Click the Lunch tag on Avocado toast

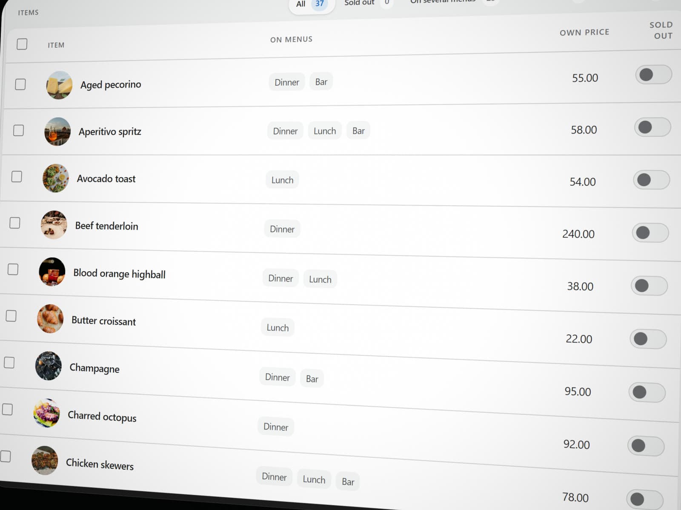[282, 180]
